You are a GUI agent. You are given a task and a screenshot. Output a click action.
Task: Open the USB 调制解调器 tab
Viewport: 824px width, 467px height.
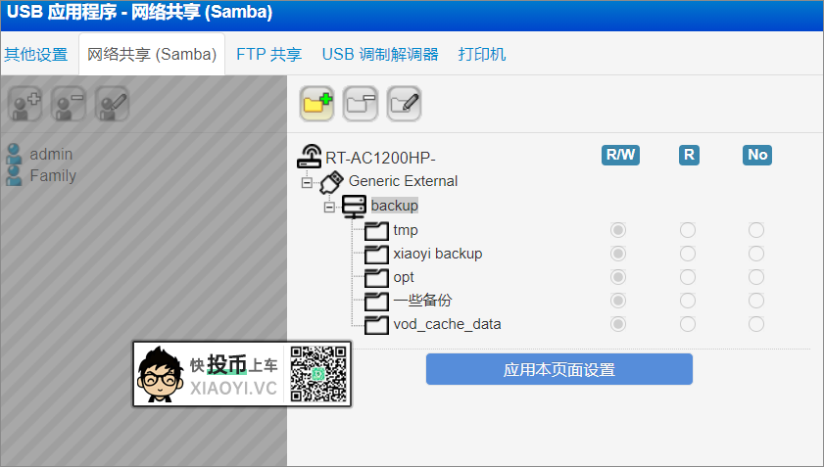pos(380,54)
